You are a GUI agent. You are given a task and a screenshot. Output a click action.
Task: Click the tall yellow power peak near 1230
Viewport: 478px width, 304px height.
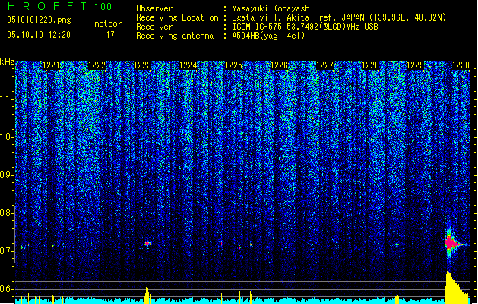click(x=457, y=287)
